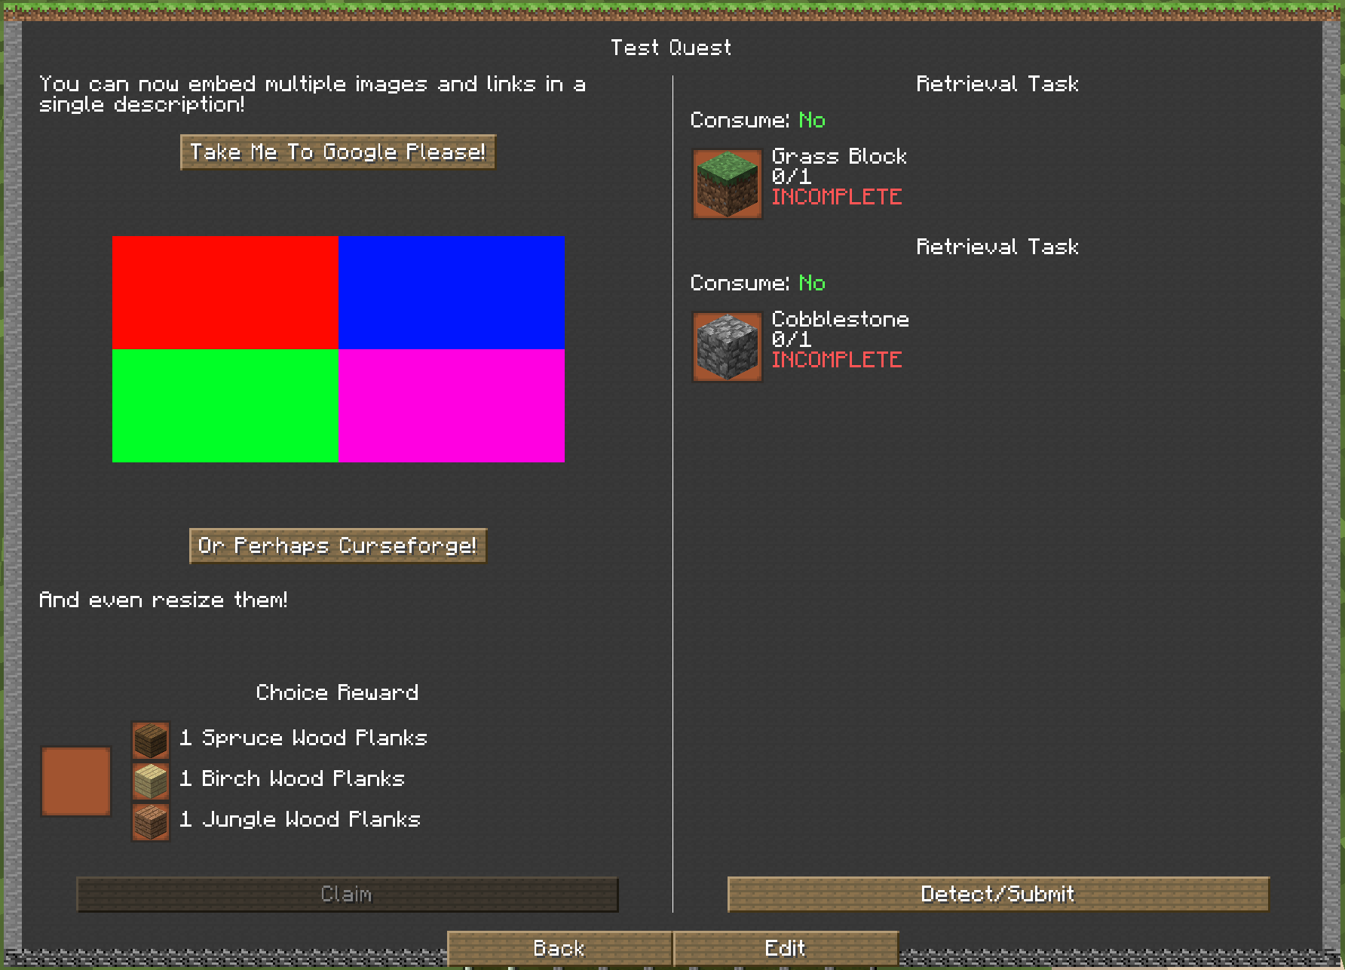Open the quest Edit mode

[785, 948]
